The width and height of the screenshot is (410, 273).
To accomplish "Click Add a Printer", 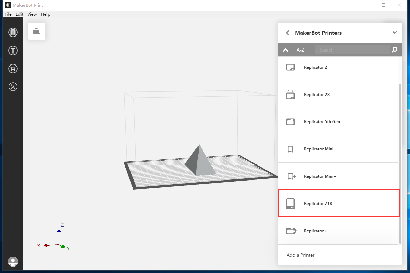I will pyautogui.click(x=301, y=255).
